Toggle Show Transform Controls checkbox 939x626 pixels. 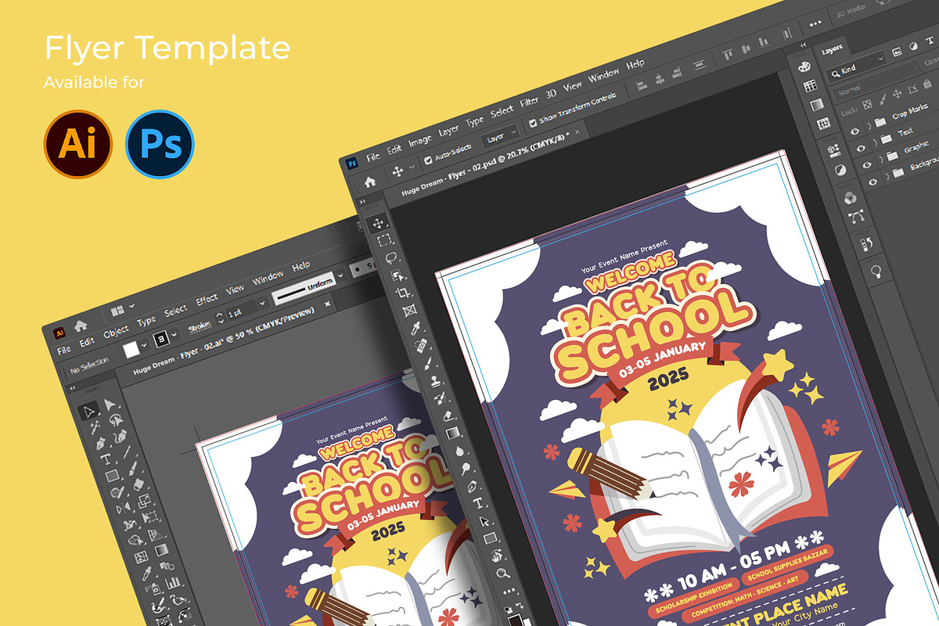coord(533,123)
